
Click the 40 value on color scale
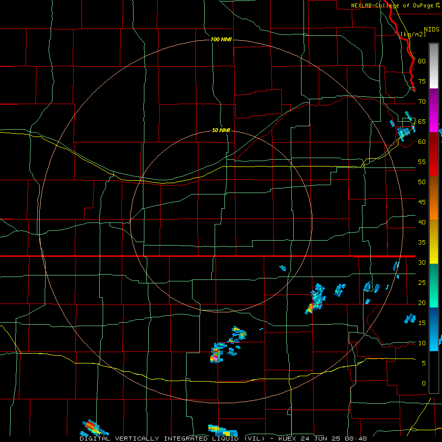pyautogui.click(x=422, y=222)
